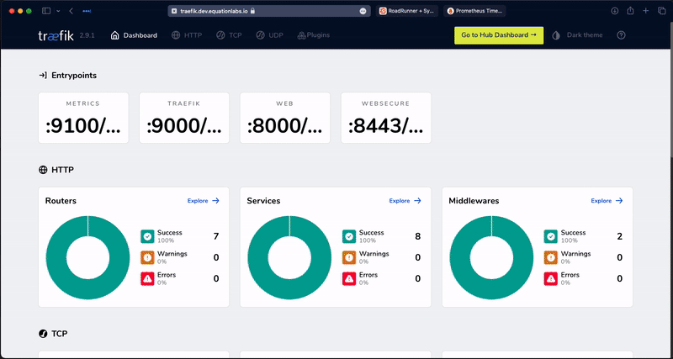Image resolution: width=673 pixels, height=359 pixels.
Task: Click the Services success count 8
Action: click(x=418, y=236)
